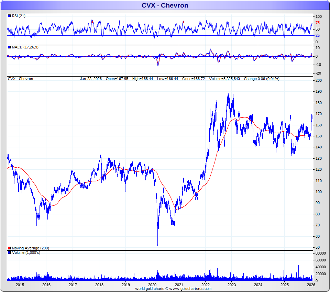Click the Low=166.44 value
Screen dimensions: 330x292
(x=167, y=79)
